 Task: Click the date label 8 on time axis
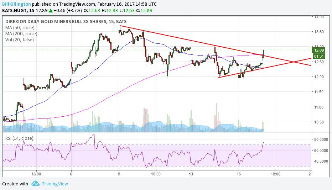(119, 174)
